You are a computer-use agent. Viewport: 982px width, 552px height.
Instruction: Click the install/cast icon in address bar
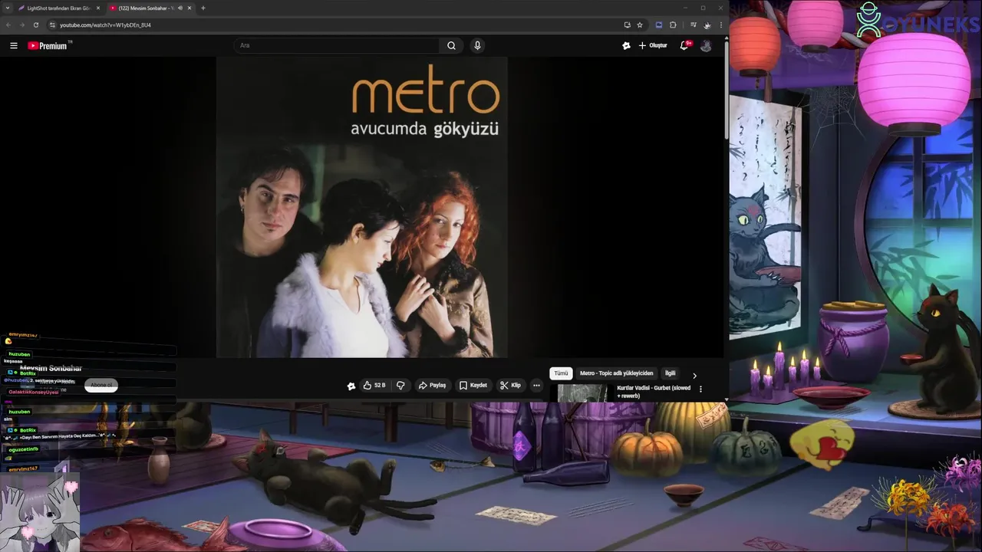click(x=628, y=25)
